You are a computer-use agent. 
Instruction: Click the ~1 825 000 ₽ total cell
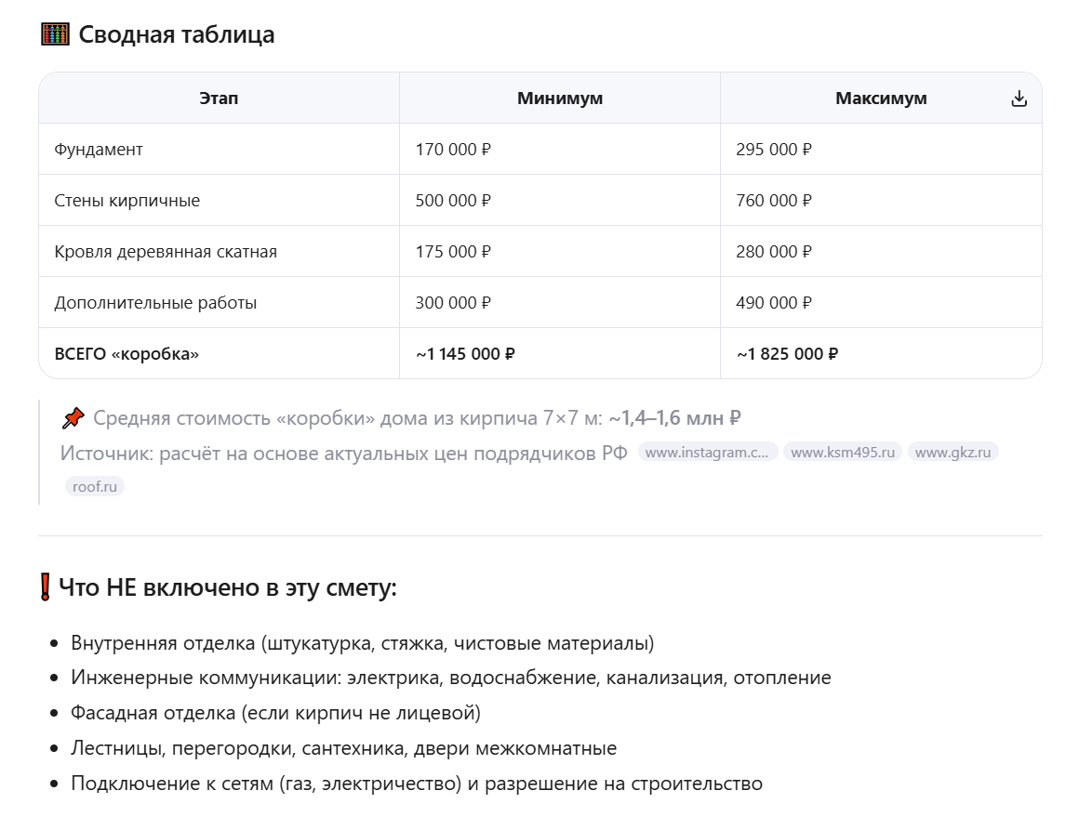pyautogui.click(x=787, y=353)
